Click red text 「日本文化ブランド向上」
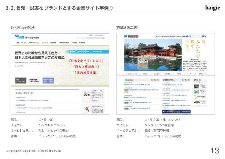This screenshot has height=159, width=225. coord(86,61)
